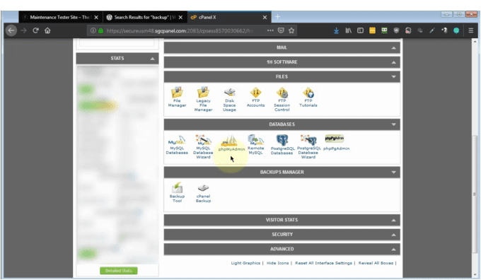This screenshot has width=481, height=280.
Task: Close the cPanel X tab
Action: pos(265,18)
